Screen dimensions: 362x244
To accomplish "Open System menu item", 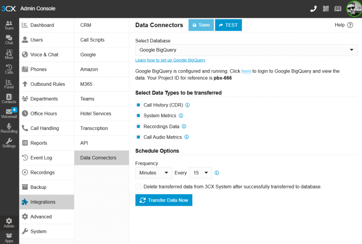I will 47,232.
